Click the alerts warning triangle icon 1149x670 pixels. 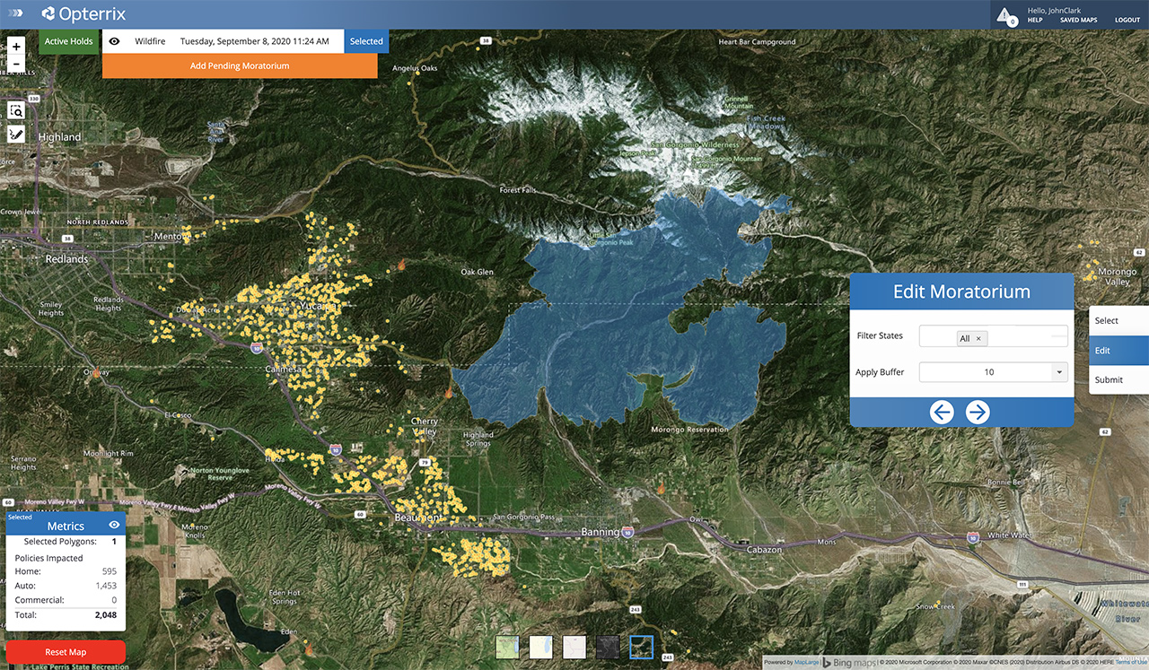pos(1004,14)
